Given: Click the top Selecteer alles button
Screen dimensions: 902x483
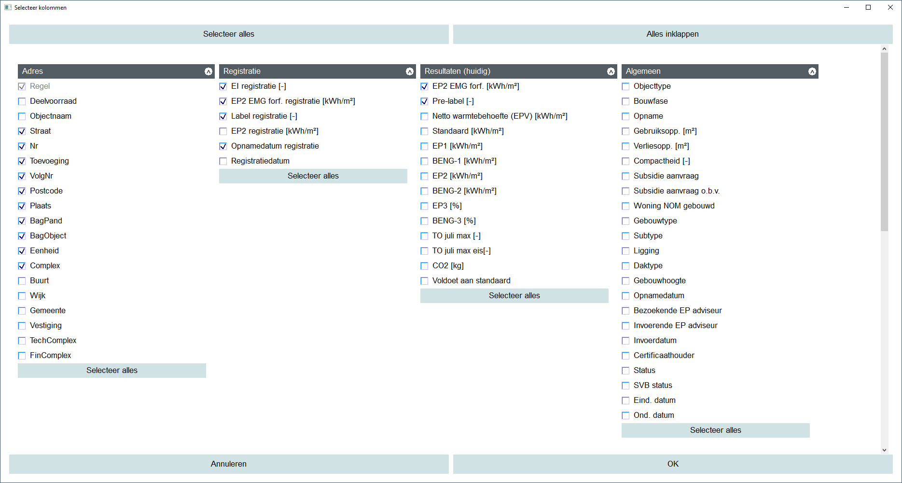Looking at the screenshot, I should coord(229,34).
